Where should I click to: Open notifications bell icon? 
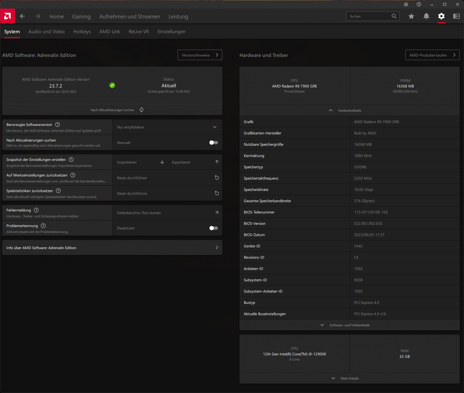426,16
